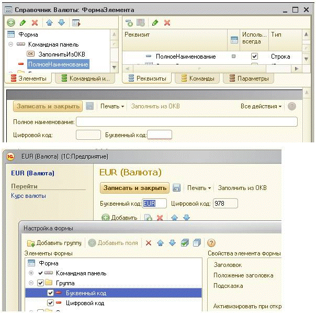Click the help question mark in Настройка формы
Image resolution: width=316 pixels, height=313 pixels.
211,243
